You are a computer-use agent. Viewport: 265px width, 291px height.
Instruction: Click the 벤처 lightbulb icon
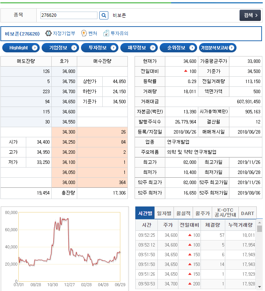(84, 33)
